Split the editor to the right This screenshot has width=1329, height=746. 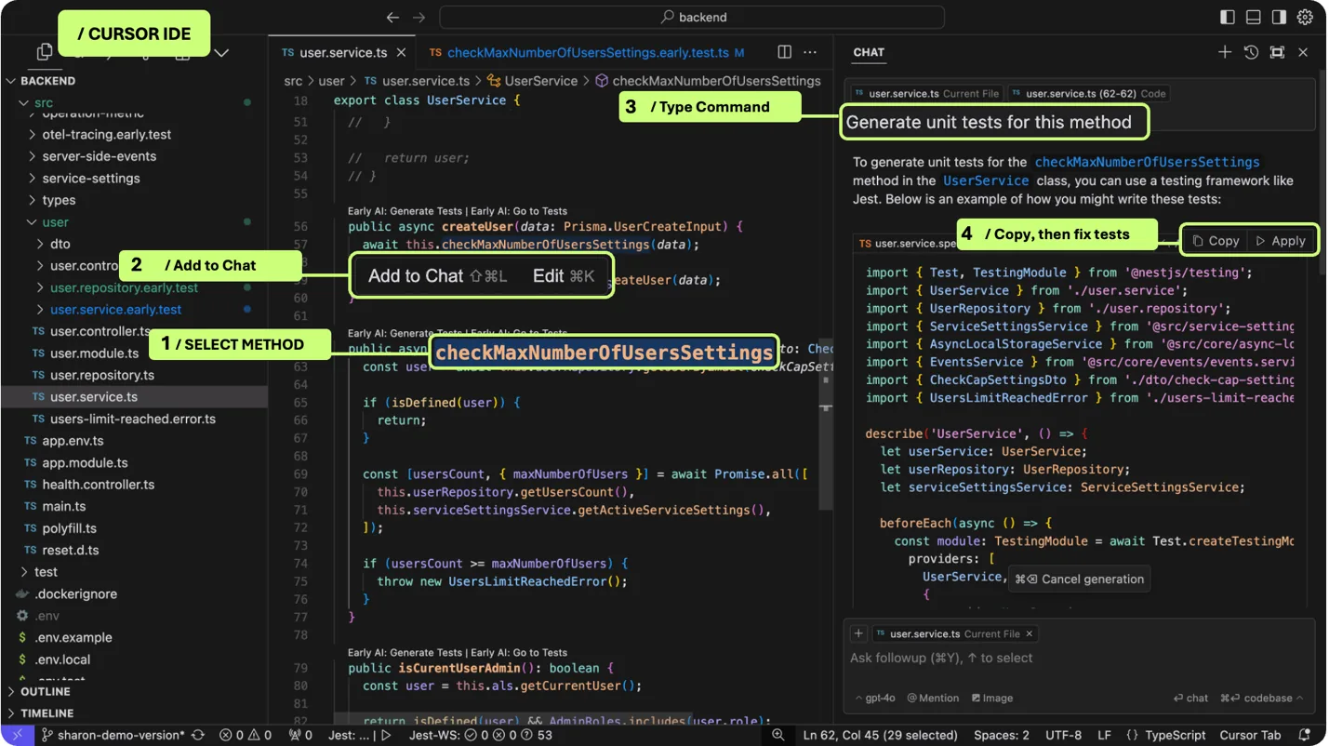785,52
